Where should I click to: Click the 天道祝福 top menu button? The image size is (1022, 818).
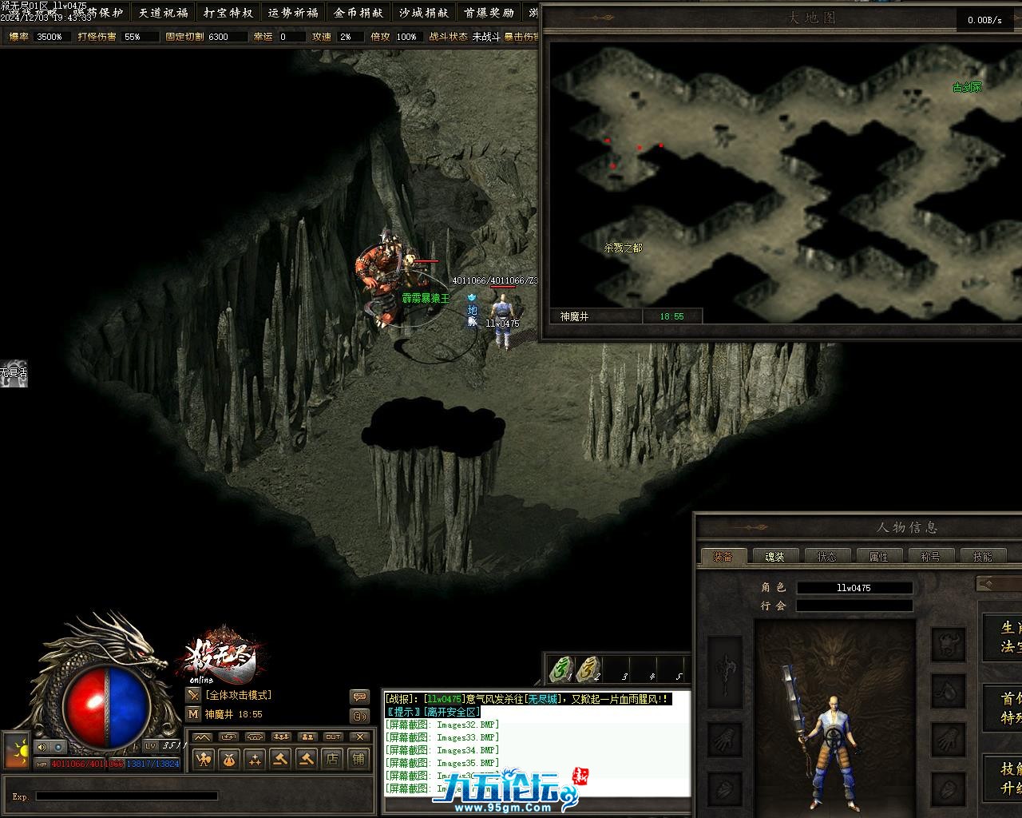[x=162, y=13]
